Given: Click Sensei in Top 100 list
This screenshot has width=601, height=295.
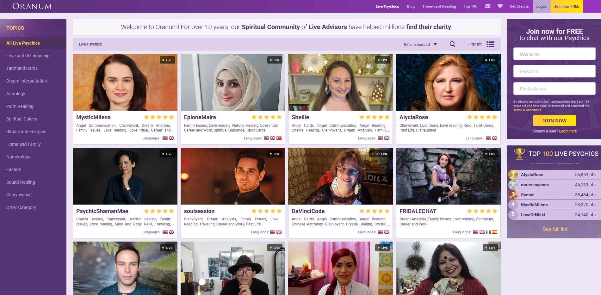Looking at the screenshot, I should pos(528,195).
